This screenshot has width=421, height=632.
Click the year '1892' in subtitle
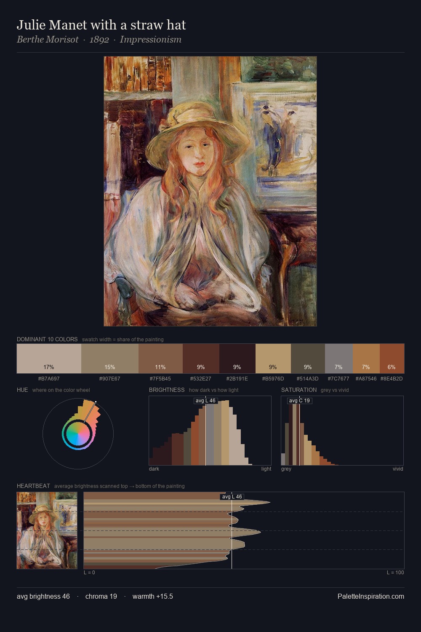point(99,40)
